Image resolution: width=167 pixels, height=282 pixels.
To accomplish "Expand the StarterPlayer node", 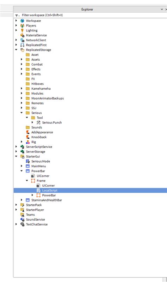I will tap(16, 210).
